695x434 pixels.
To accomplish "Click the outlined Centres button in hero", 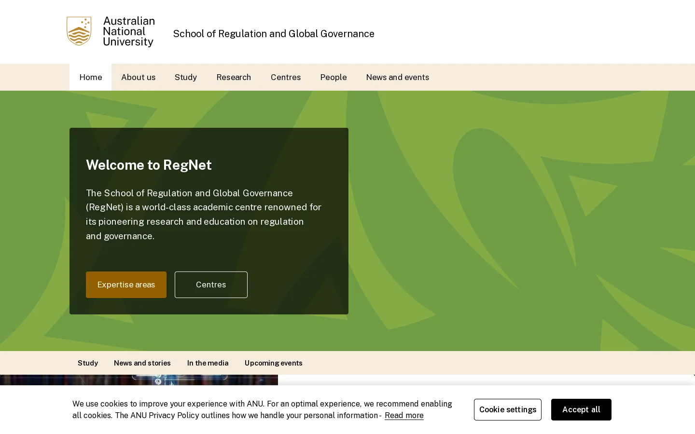I will (x=211, y=285).
